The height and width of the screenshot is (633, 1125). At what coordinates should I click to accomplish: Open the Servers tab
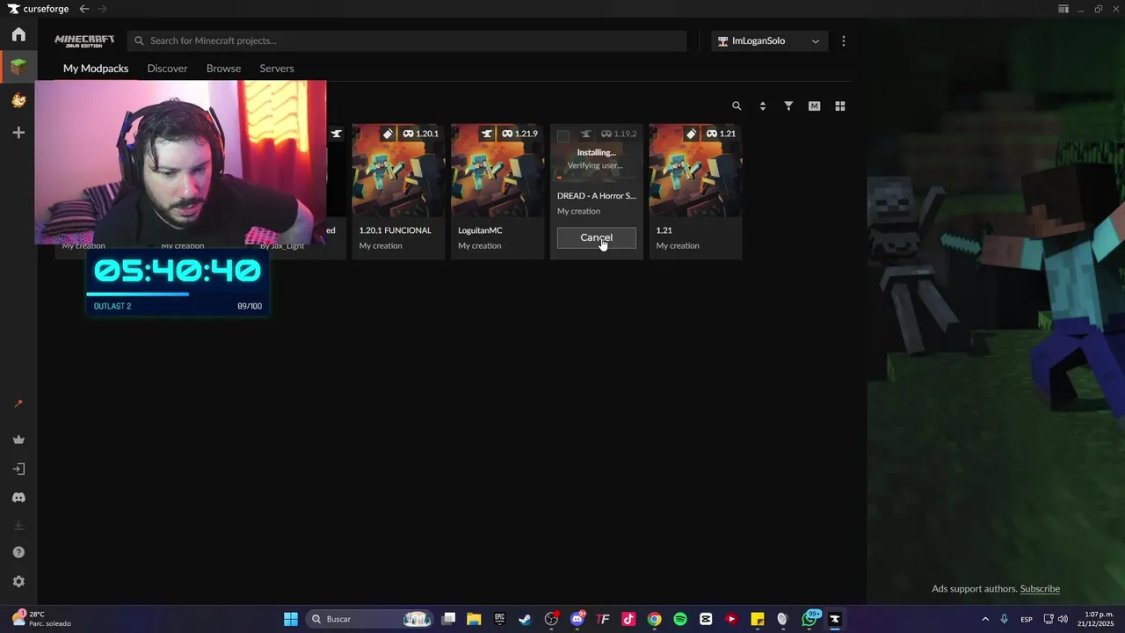277,69
